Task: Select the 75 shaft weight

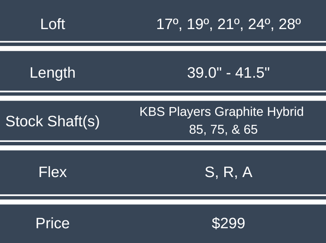Action: 218,129
